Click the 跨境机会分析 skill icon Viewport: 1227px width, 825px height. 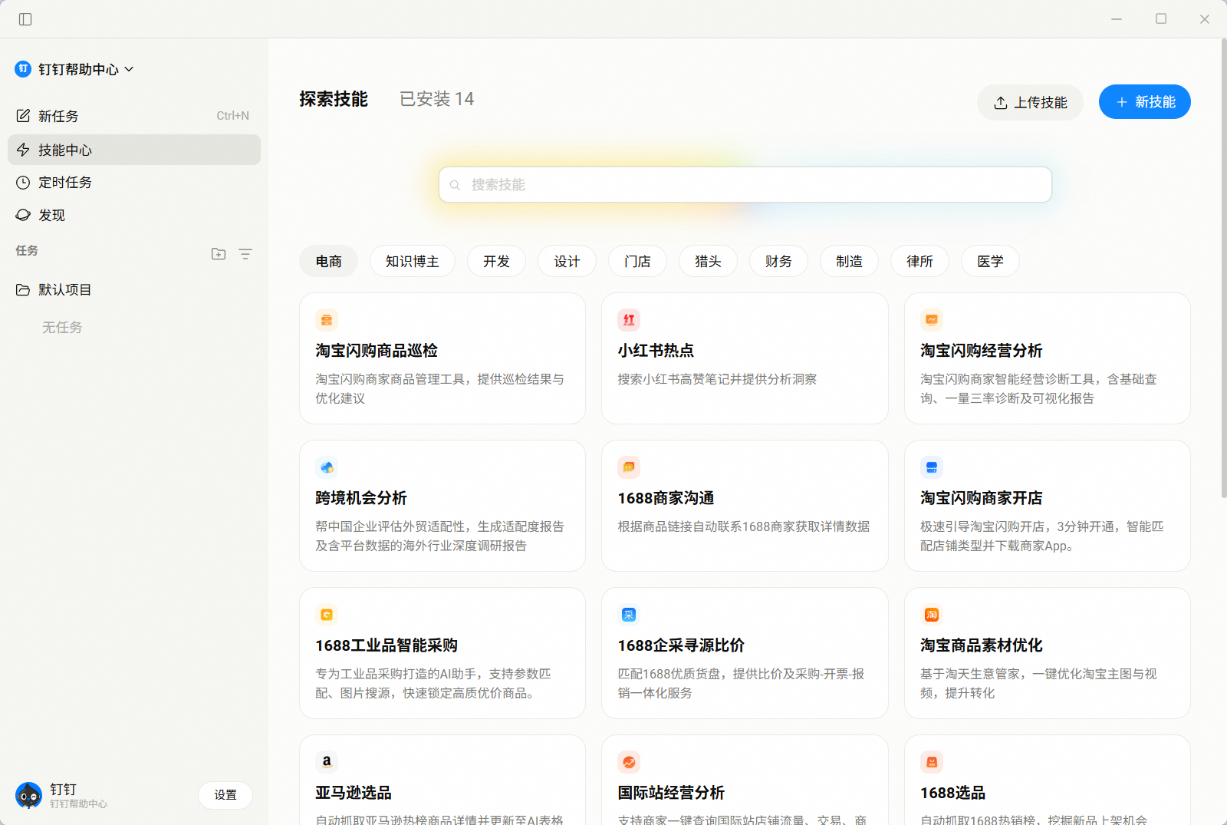point(327,467)
